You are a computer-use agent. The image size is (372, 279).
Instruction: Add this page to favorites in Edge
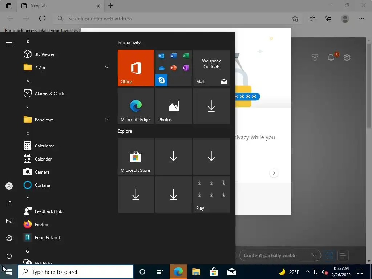pyautogui.click(x=295, y=19)
